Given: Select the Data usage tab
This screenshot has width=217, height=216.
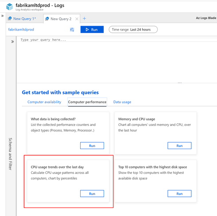Looking at the screenshot, I should click(122, 102).
